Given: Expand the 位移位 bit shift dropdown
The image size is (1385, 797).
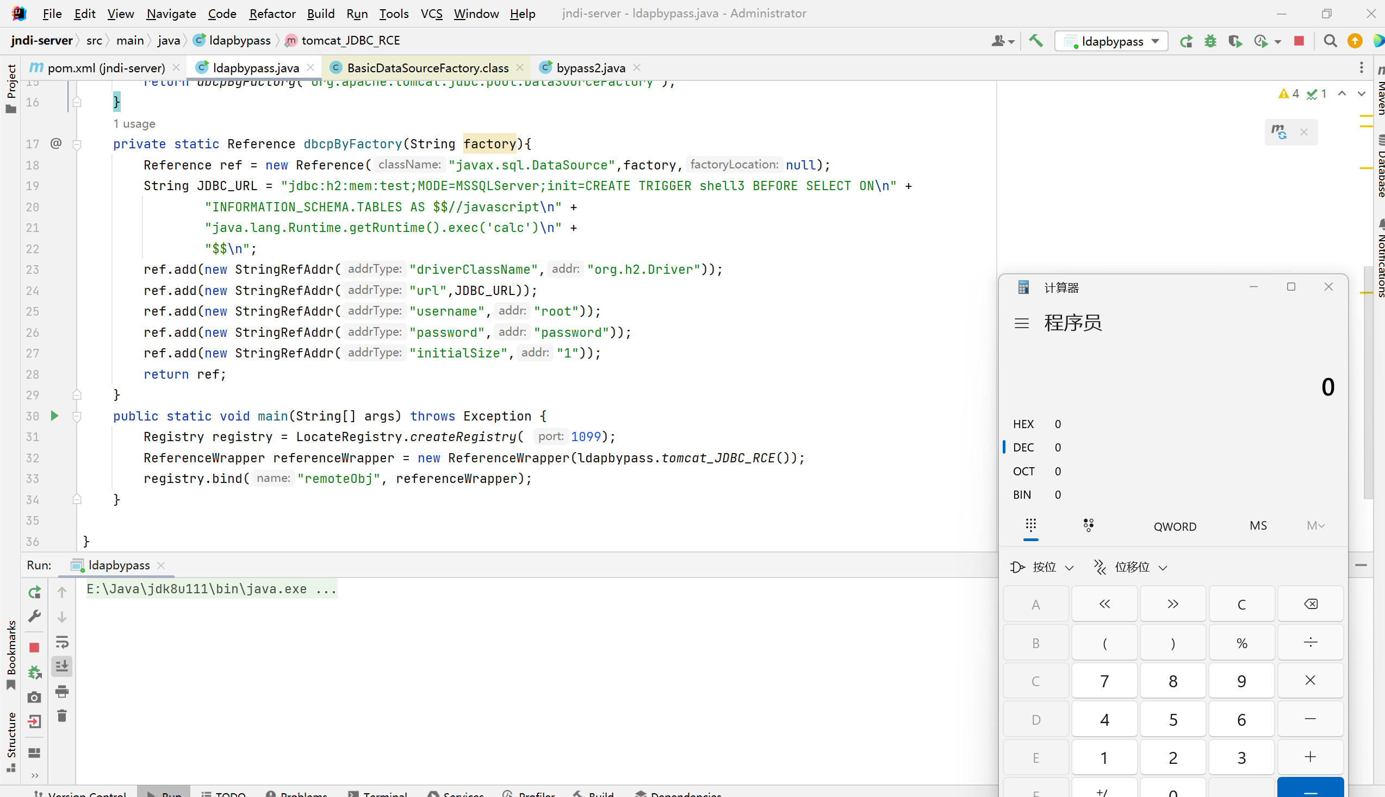Looking at the screenshot, I should click(x=1131, y=567).
